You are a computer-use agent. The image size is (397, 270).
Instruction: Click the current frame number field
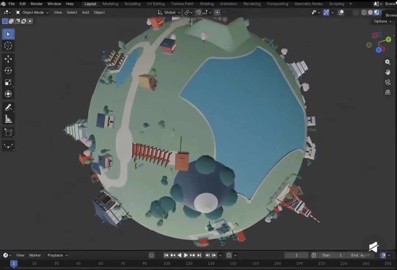click(297, 255)
